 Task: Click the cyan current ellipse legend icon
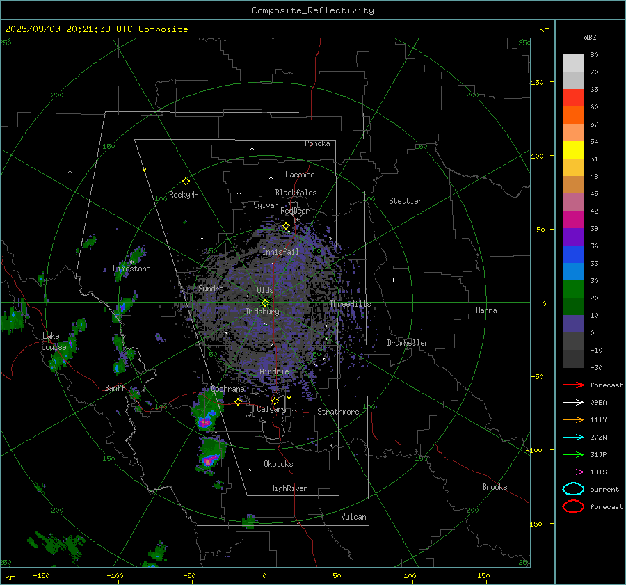pos(573,489)
